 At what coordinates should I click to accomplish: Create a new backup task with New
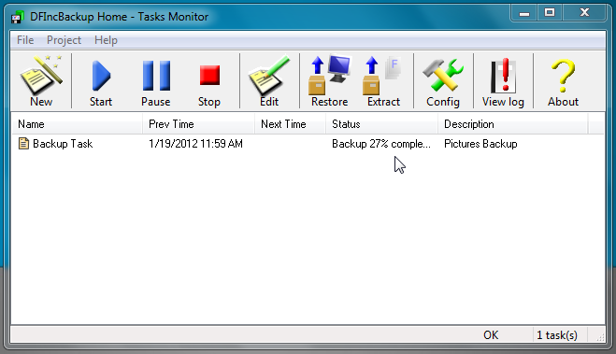click(x=41, y=81)
